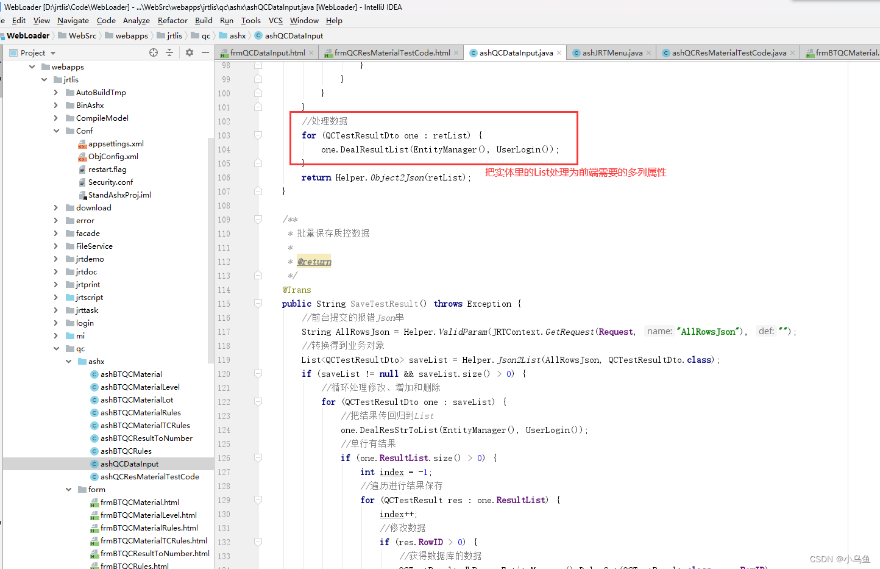This screenshot has height=569, width=880.
Task: Fold the for loop at line 103
Action: (258, 135)
